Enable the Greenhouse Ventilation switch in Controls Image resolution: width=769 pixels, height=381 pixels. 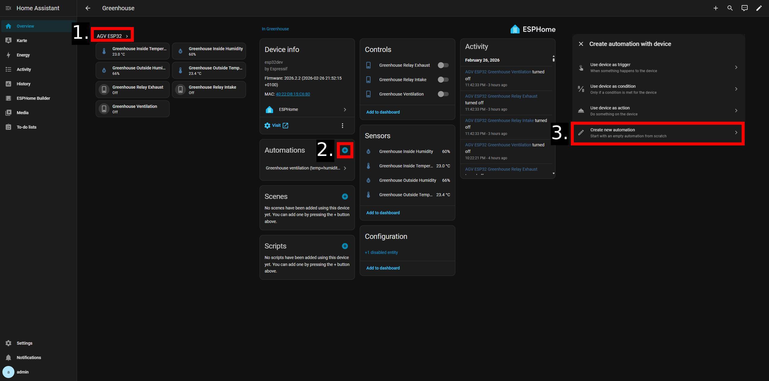(443, 94)
